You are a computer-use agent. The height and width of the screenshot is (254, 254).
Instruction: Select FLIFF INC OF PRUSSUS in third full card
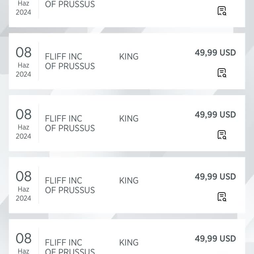[70, 185]
